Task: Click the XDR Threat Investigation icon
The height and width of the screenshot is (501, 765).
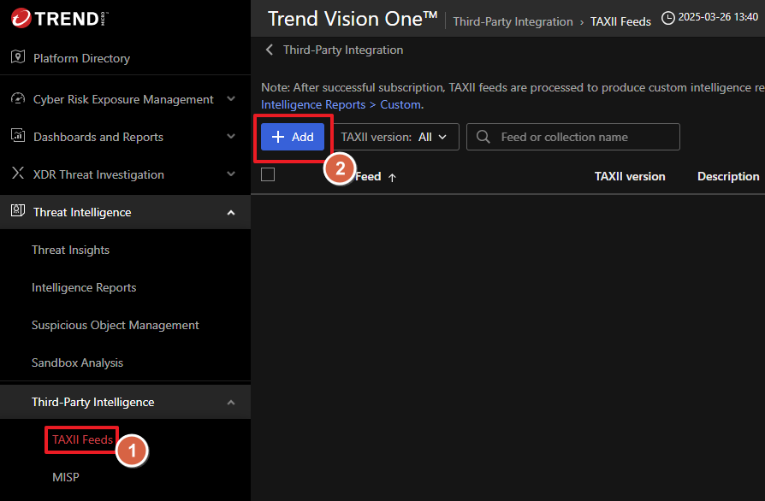Action: 17,174
